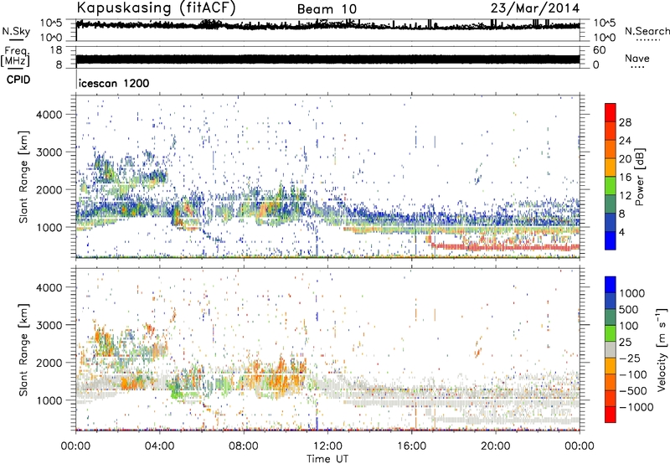Click the date '23/Mar/2014'
Image resolution: width=670 pixels, height=464 pixels.
click(535, 8)
